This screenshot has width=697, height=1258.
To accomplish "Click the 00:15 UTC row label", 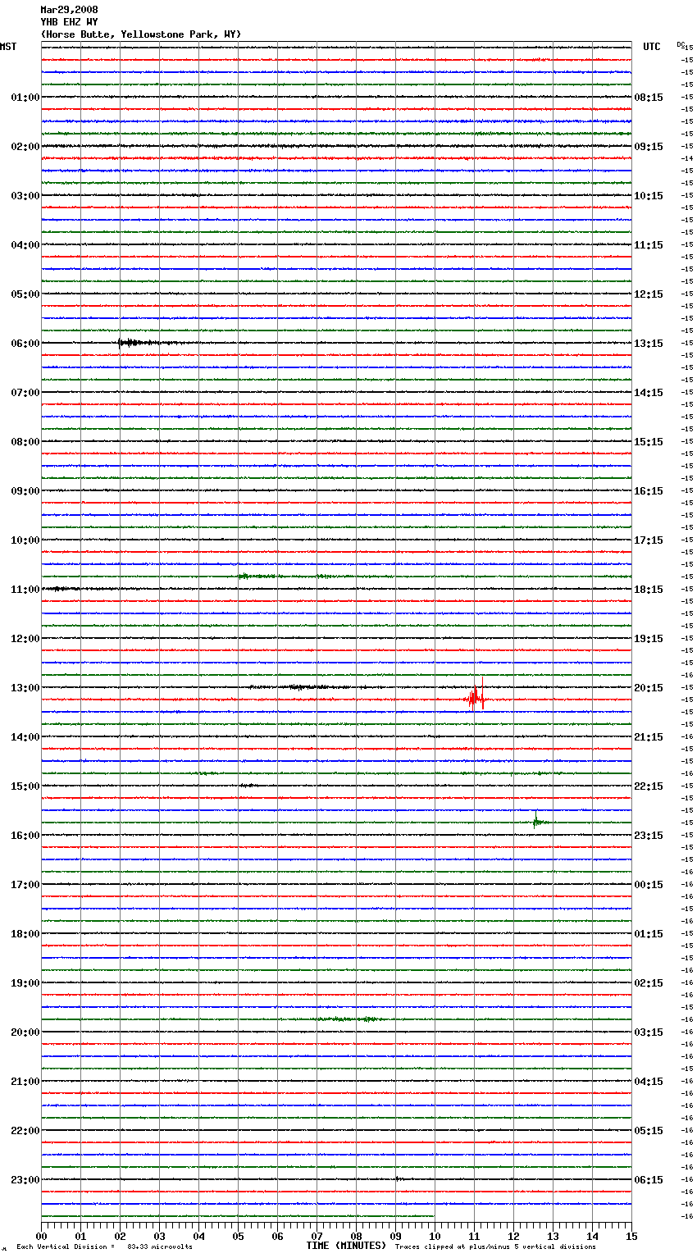I will (x=649, y=885).
